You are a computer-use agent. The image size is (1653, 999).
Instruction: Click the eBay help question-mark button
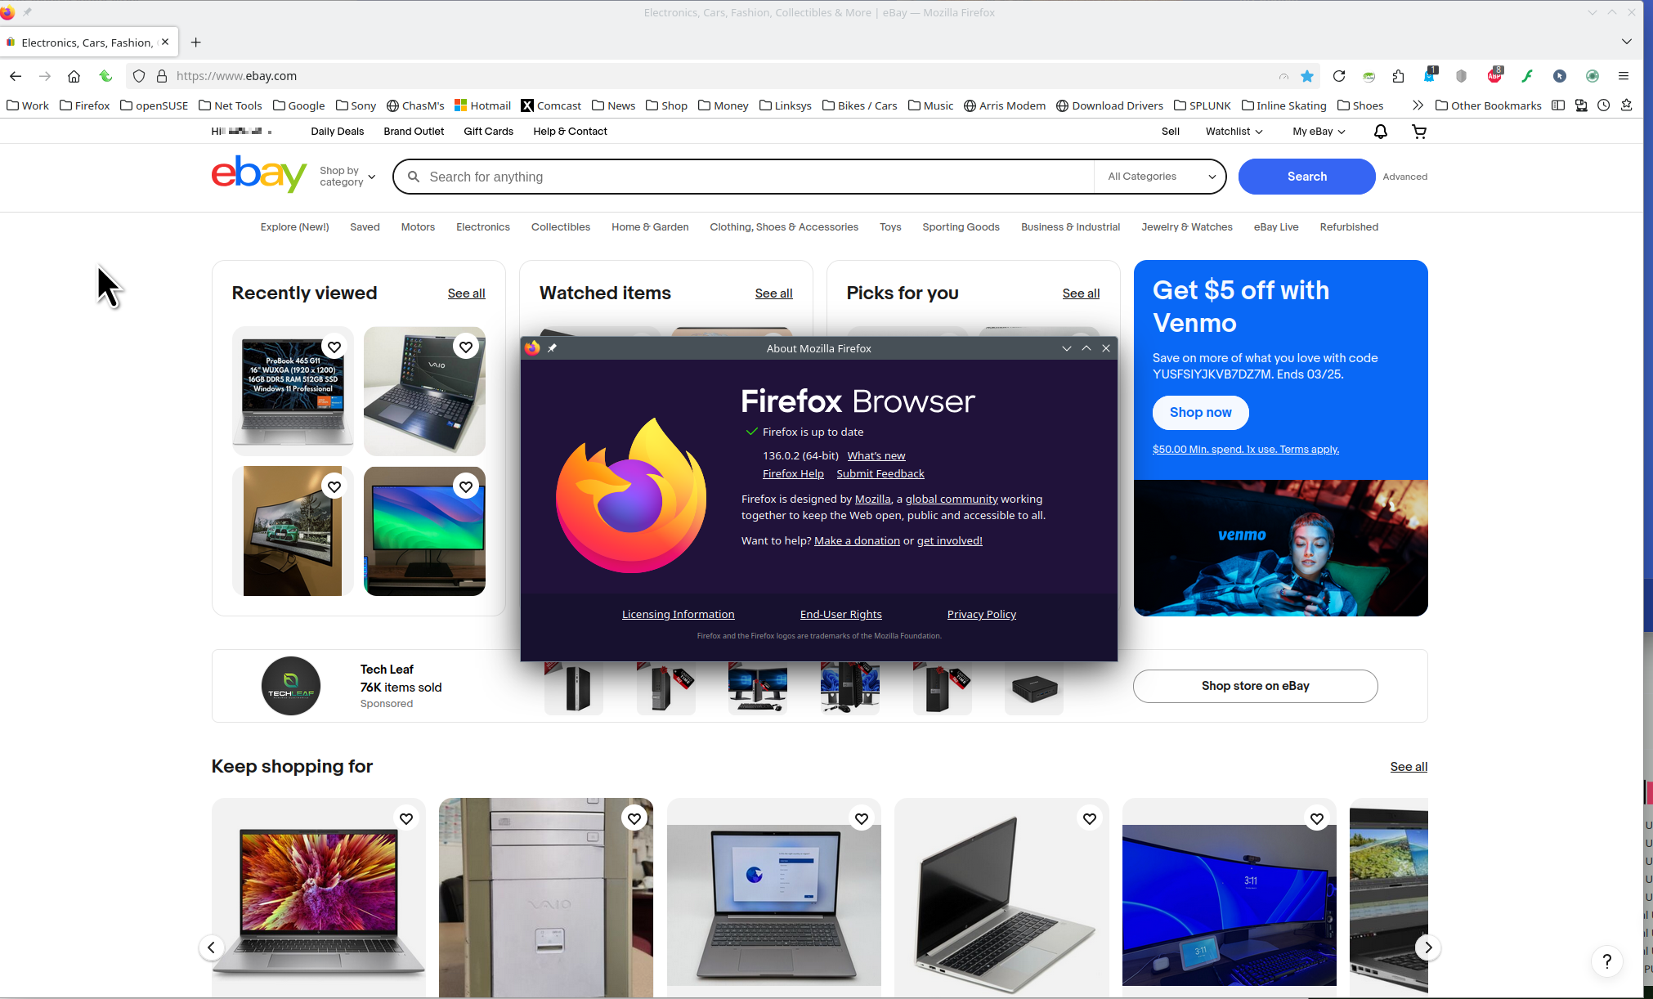1606,961
